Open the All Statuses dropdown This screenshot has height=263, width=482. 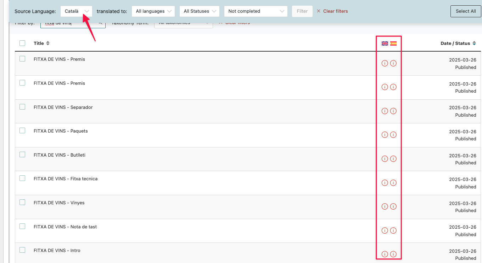199,11
